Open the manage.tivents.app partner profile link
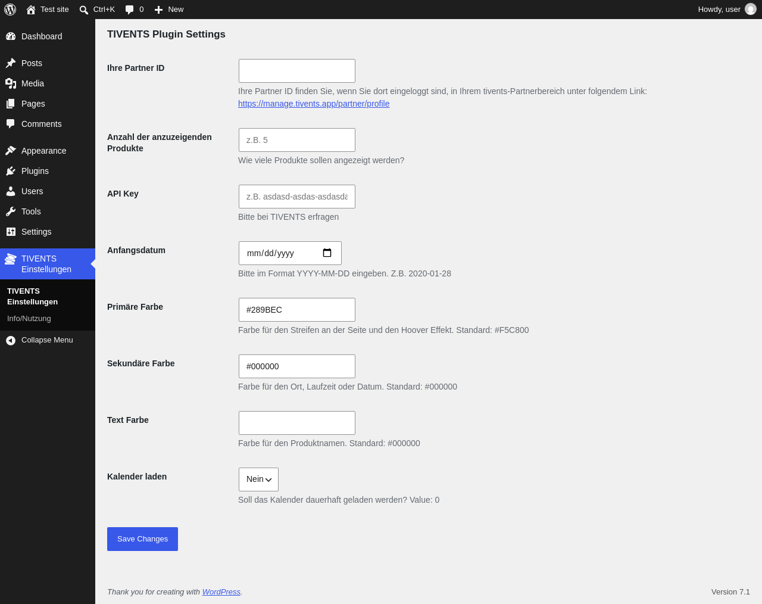 314,104
